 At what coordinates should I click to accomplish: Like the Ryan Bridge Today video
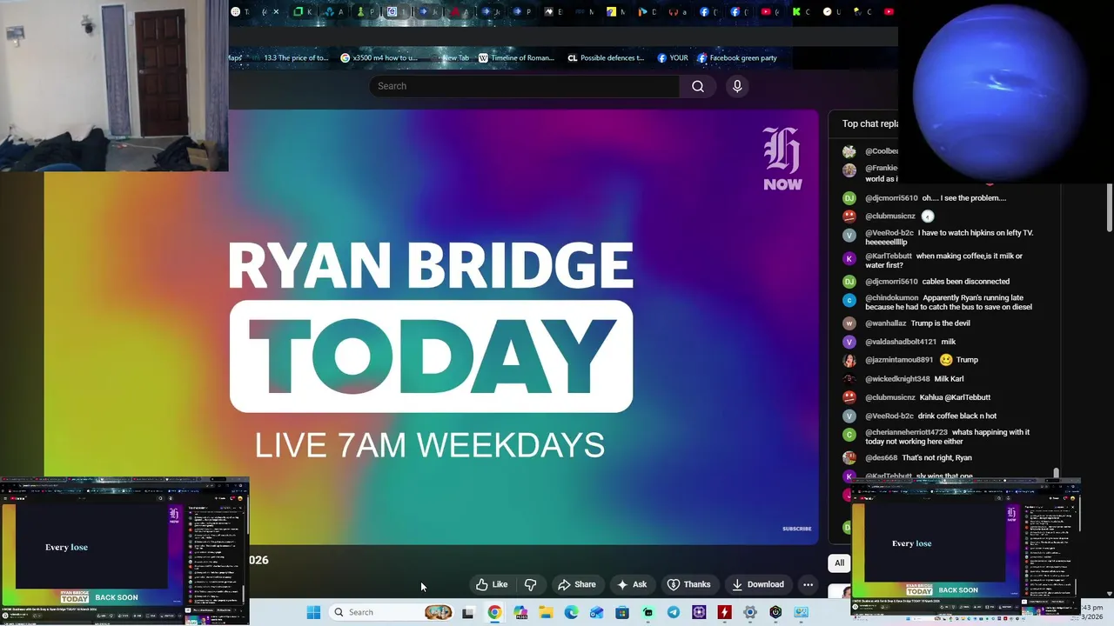(492, 584)
